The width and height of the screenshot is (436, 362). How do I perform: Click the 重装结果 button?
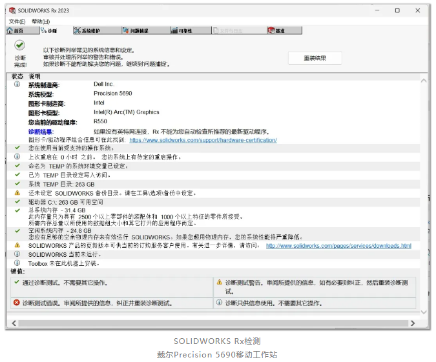coord(315,58)
